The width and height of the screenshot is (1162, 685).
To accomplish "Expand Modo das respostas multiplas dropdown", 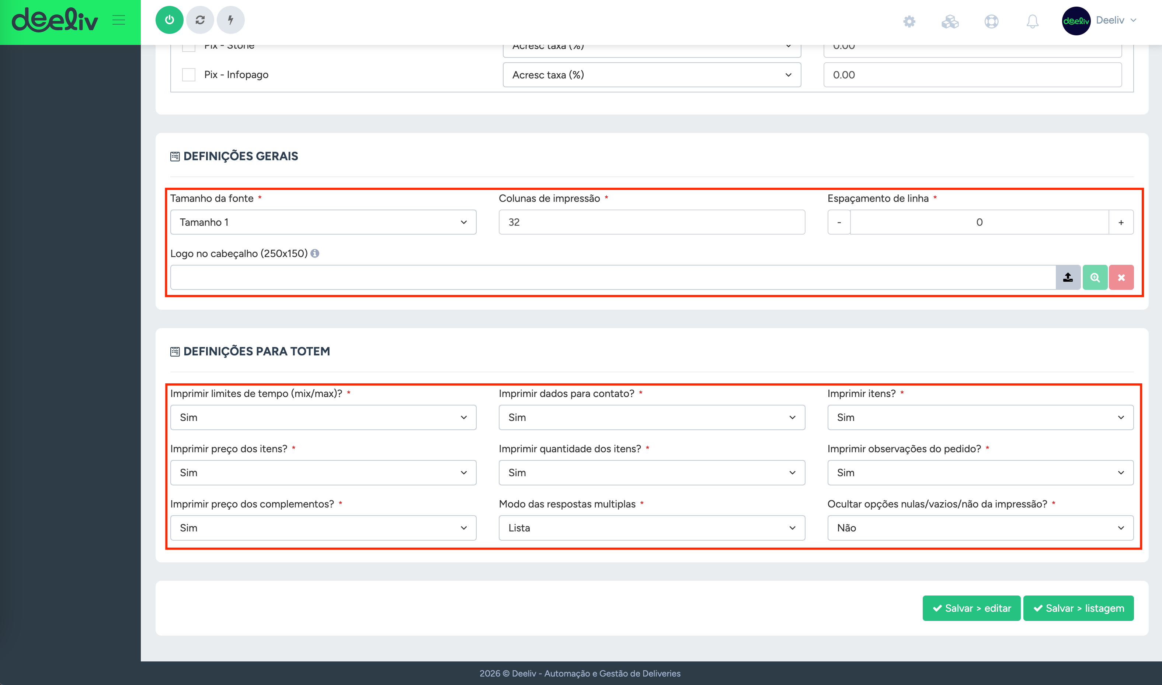I will (651, 528).
